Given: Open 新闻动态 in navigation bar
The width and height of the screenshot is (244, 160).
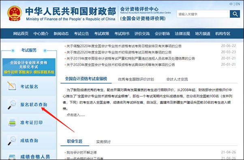Looking at the screenshot, I should pyautogui.click(x=61, y=34).
